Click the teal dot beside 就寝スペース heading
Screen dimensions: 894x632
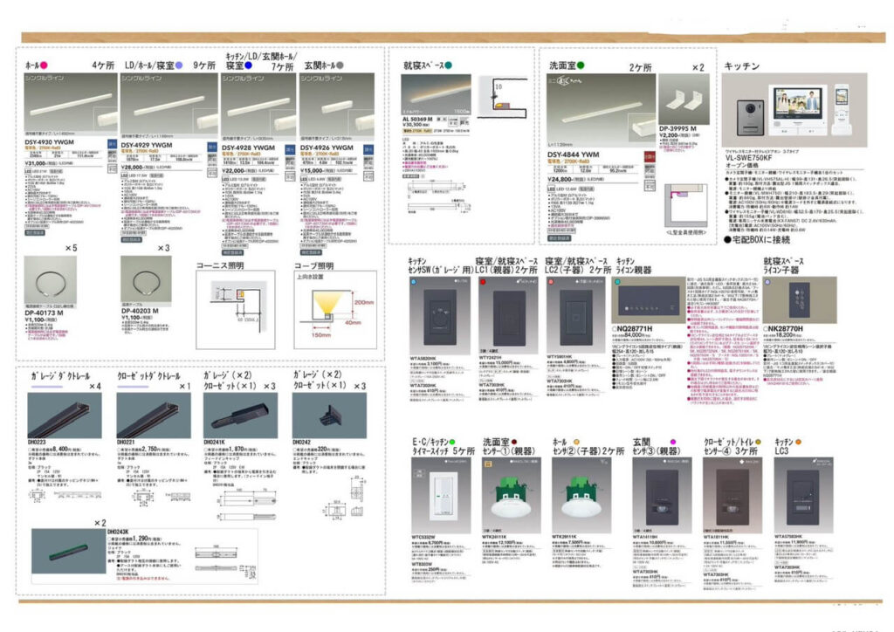pyautogui.click(x=448, y=65)
